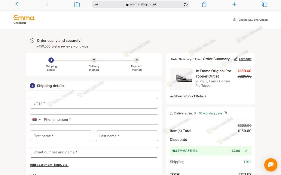Screen dimensions: 281x175
Task: Click the NSLEMMA55H34 discount code text
Action: (x=185, y=151)
